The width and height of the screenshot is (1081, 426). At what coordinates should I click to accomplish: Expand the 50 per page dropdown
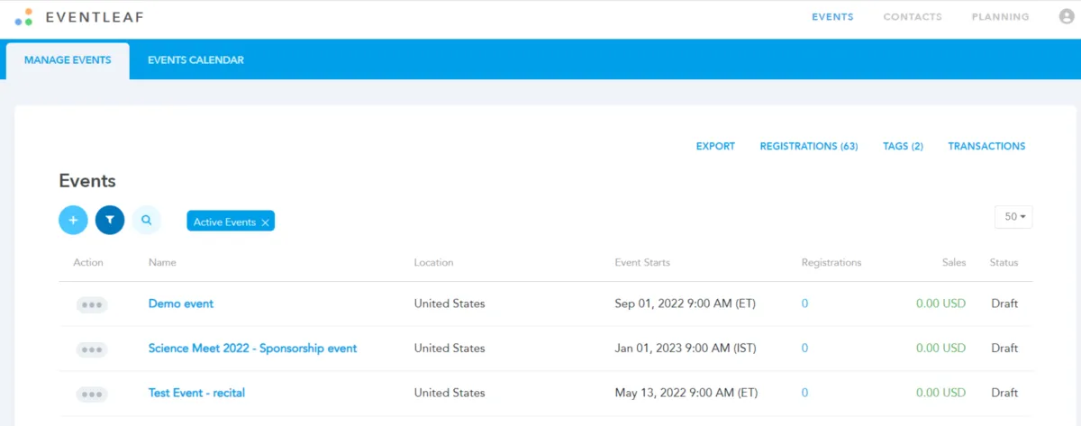(1013, 217)
